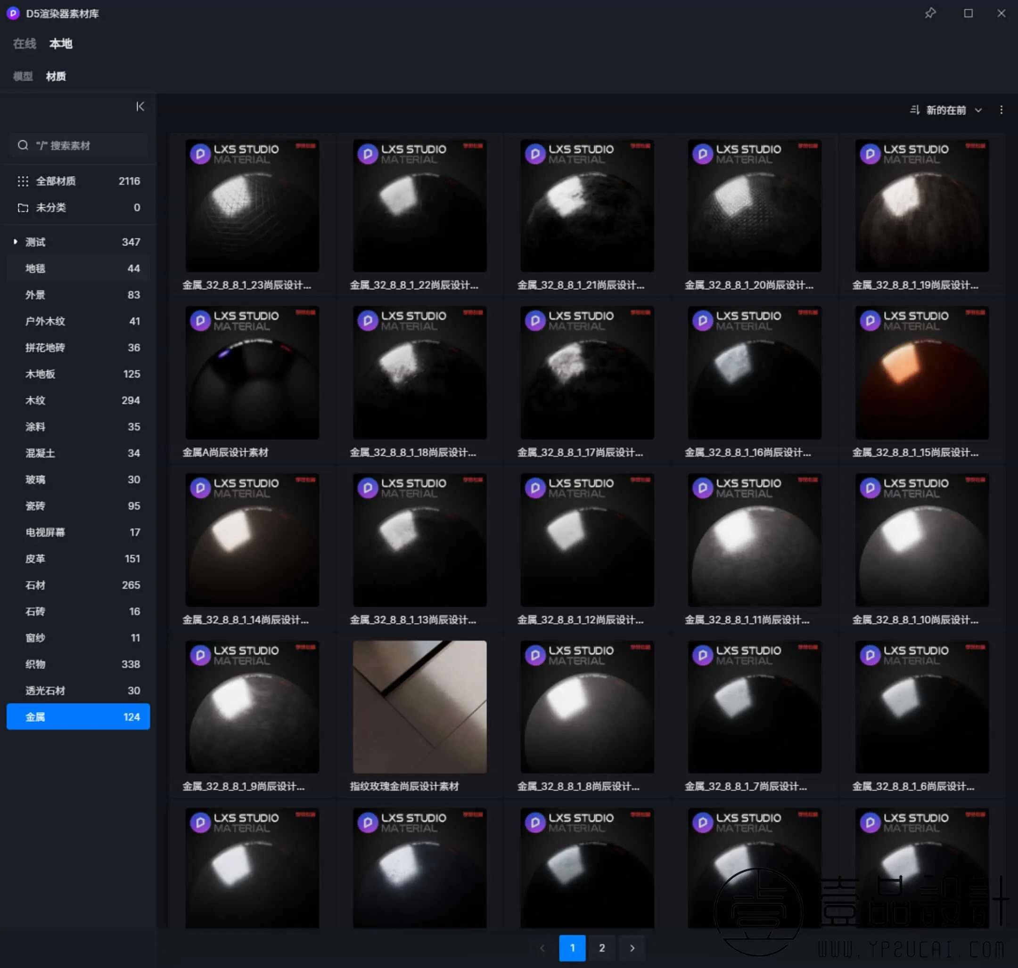
Task: Expand the 测试 category tree arrow
Action: (16, 242)
